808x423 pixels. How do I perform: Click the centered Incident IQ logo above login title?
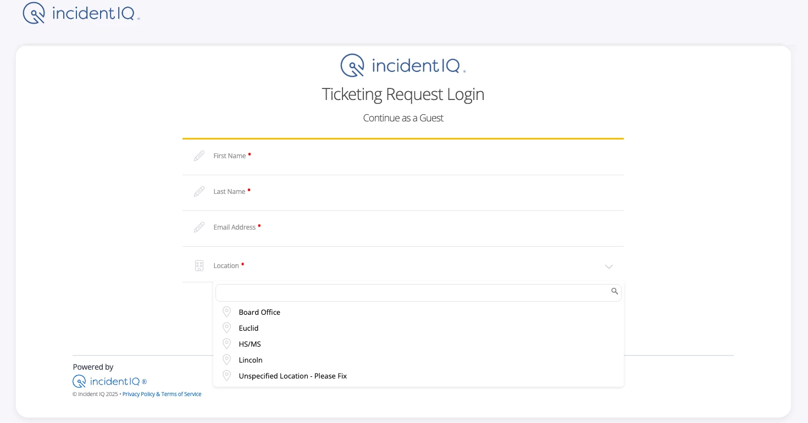point(403,65)
